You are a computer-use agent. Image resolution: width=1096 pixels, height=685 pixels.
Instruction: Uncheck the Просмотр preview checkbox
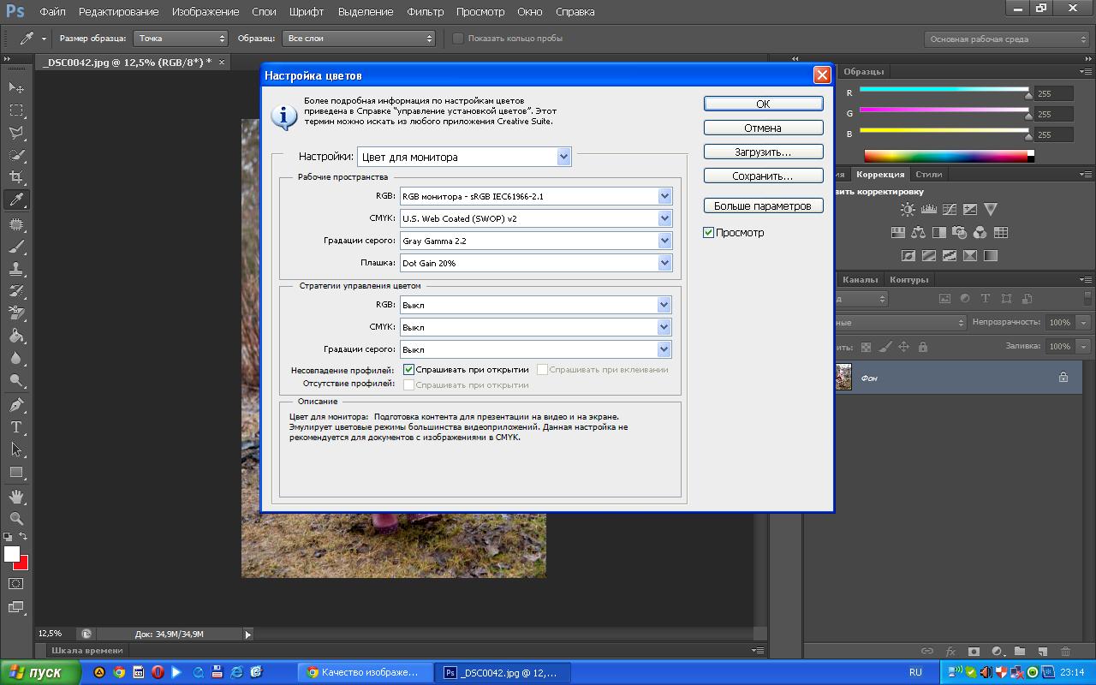click(709, 232)
